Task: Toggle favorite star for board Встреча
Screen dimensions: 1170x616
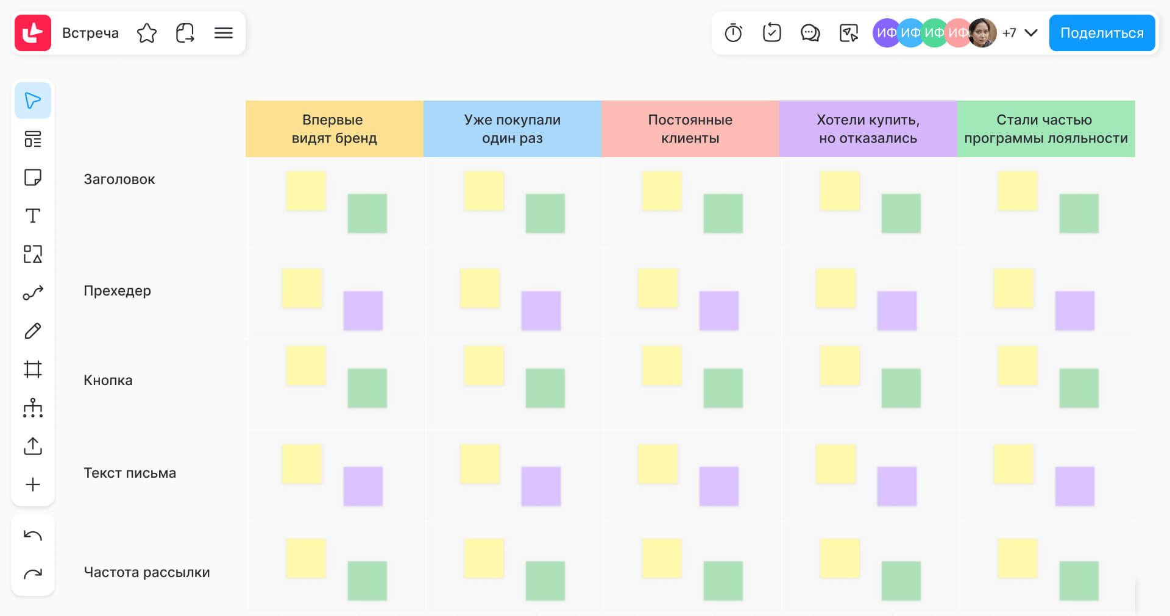Action: [x=147, y=33]
